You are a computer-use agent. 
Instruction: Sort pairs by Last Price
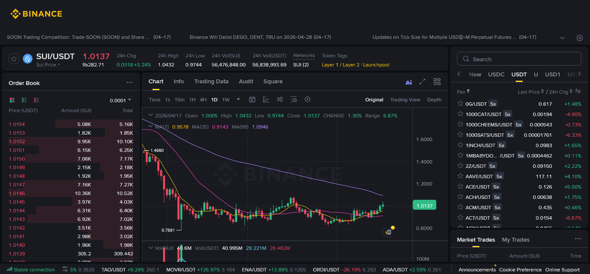pos(531,92)
